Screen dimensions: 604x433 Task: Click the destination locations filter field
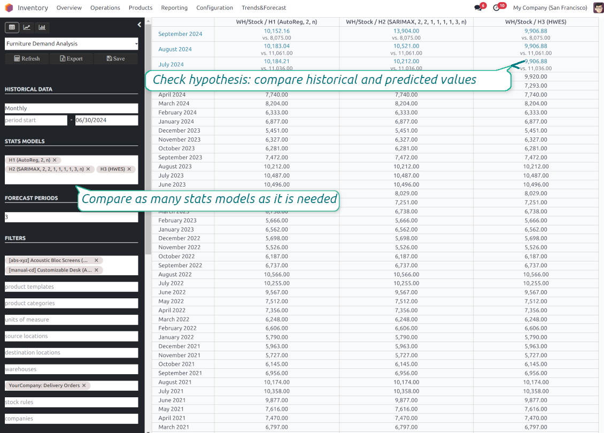71,352
